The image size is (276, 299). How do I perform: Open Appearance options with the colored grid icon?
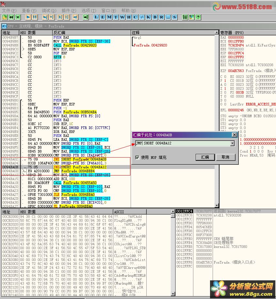[x=191, y=17]
